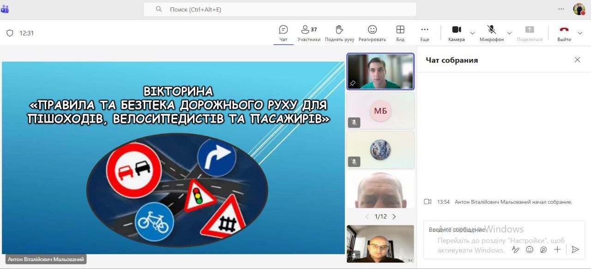Screen dimensions: 591x269
Task: Go to next participants page arrow
Action: click(x=394, y=216)
